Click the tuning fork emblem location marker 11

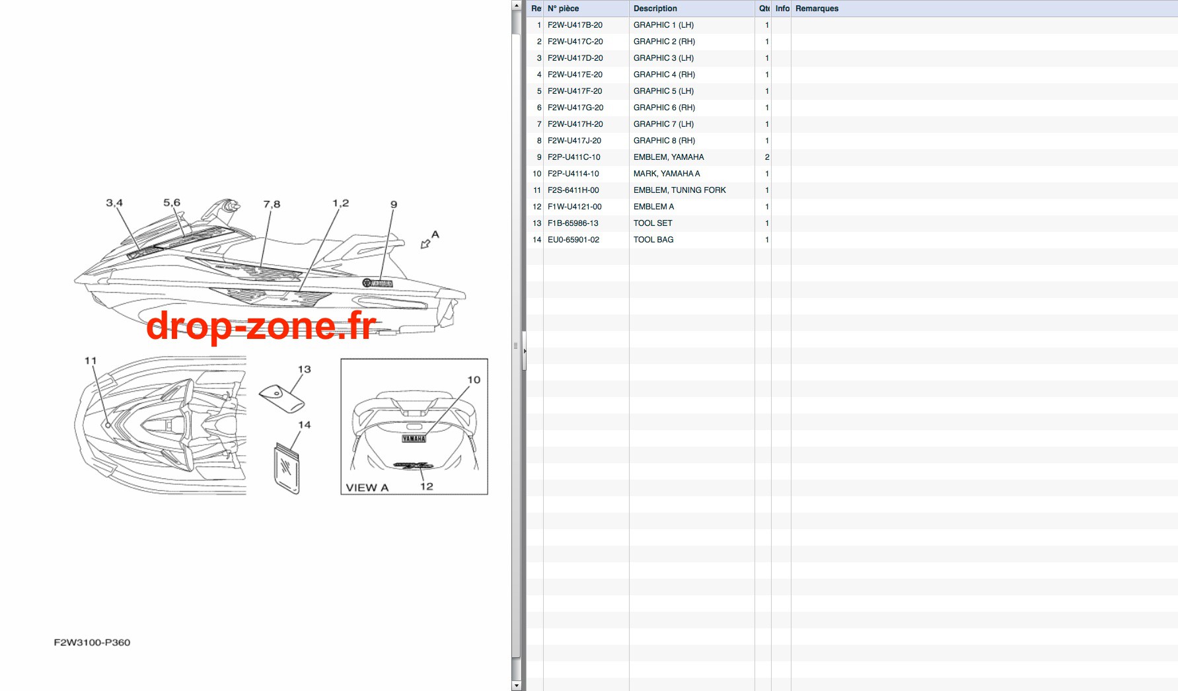tap(108, 425)
